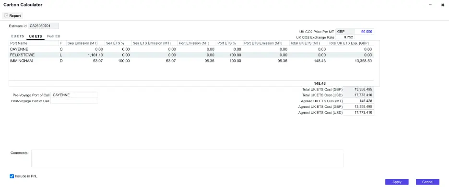Image resolution: width=449 pixels, height=187 pixels.
Task: Toggle the Include in PnL checkbox
Action: [x=12, y=176]
